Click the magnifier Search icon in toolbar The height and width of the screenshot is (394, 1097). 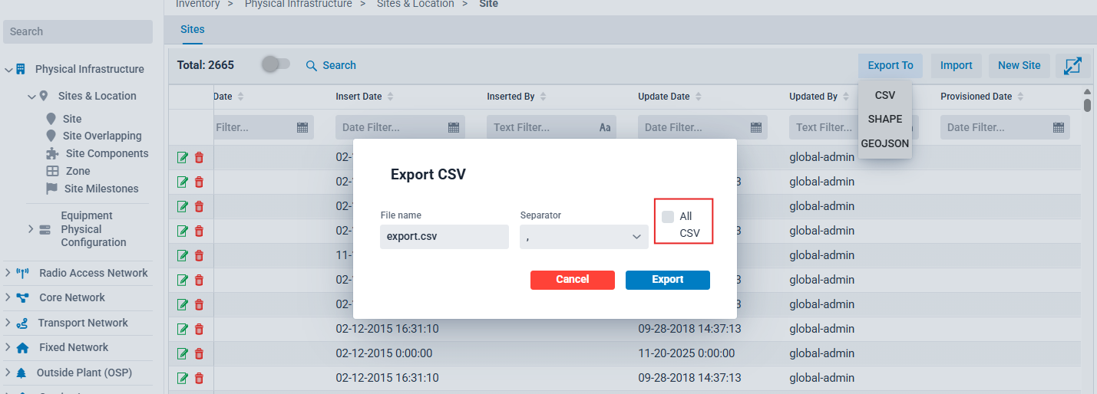coord(312,66)
